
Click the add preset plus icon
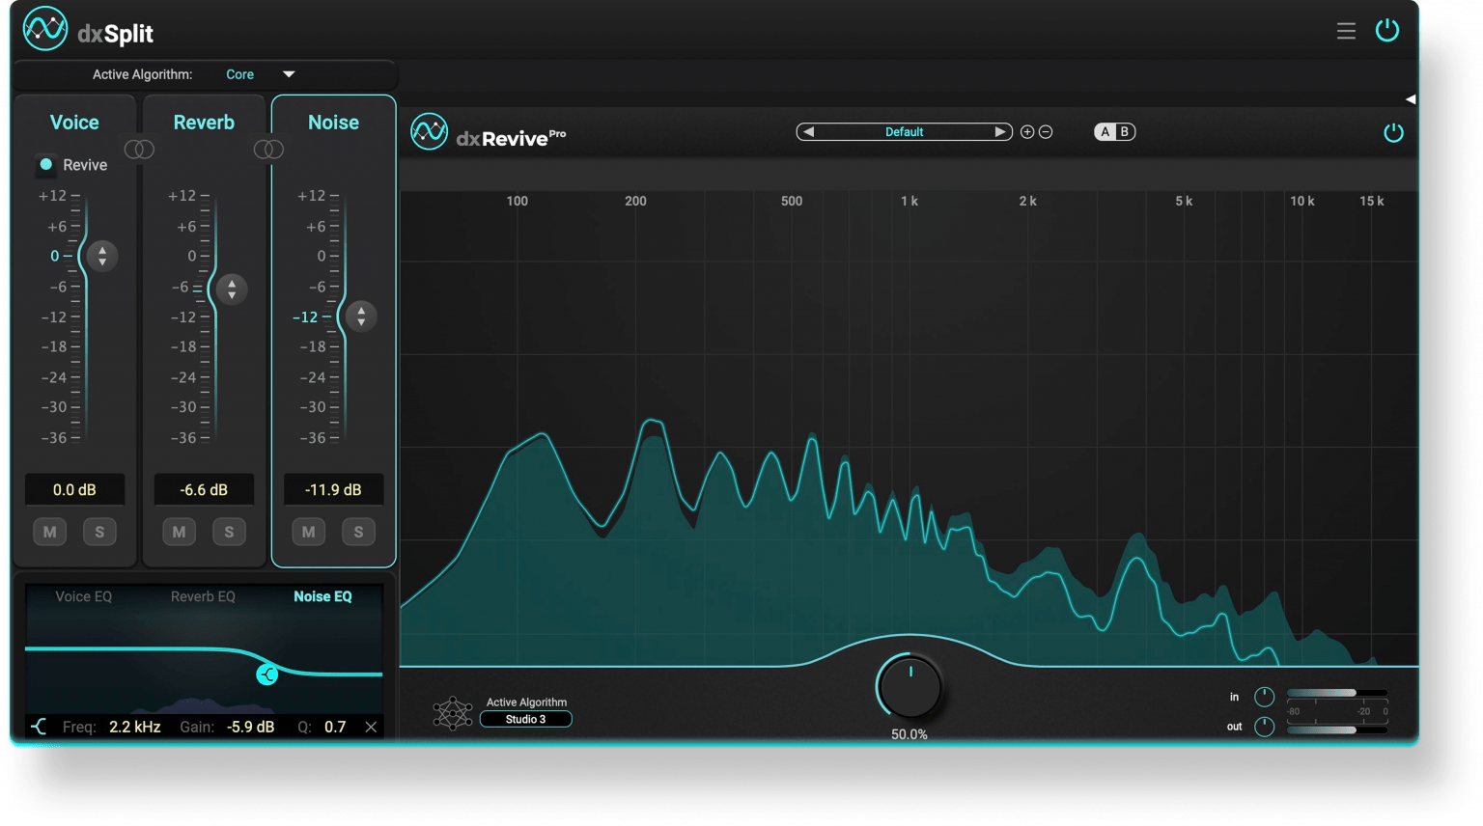click(x=1027, y=132)
